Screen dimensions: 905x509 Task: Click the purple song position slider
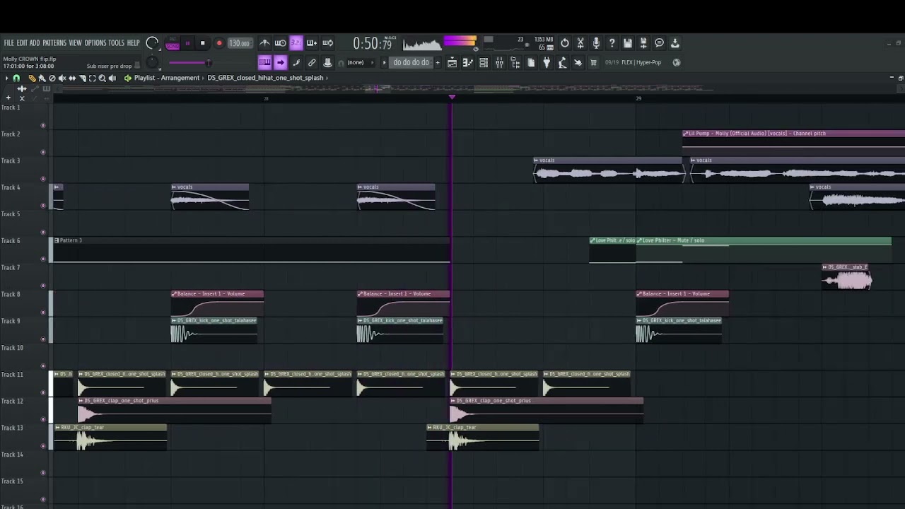tap(209, 63)
